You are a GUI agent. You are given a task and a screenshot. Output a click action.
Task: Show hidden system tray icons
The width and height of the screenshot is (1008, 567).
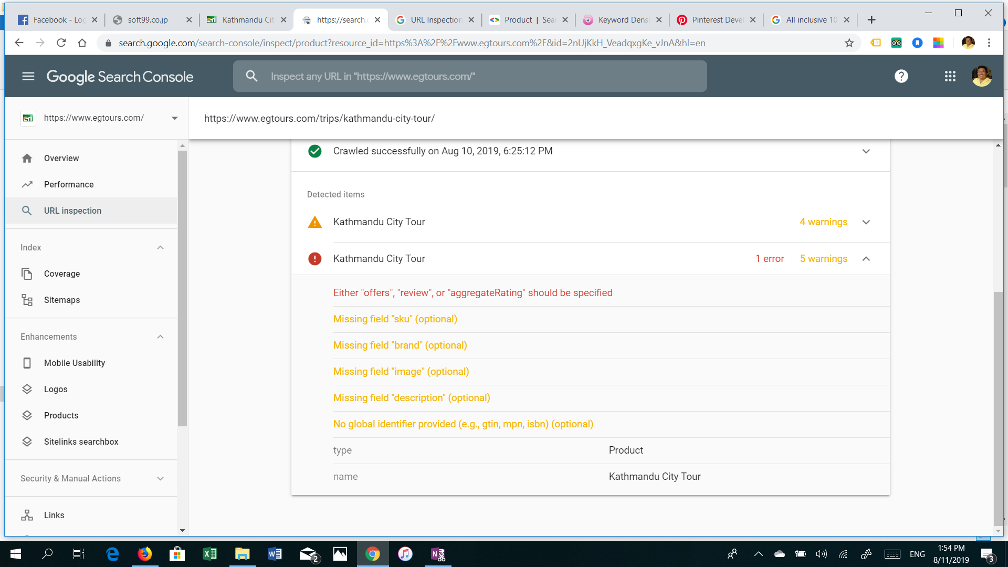click(x=759, y=554)
